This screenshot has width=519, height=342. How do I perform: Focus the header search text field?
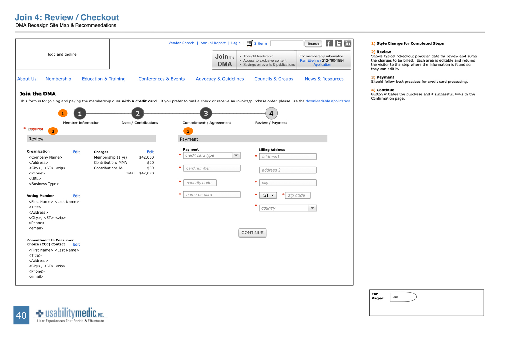tap(287, 43)
